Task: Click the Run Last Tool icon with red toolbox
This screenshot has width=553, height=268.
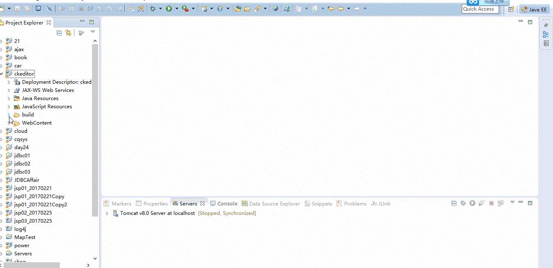Action: pyautogui.click(x=185, y=9)
